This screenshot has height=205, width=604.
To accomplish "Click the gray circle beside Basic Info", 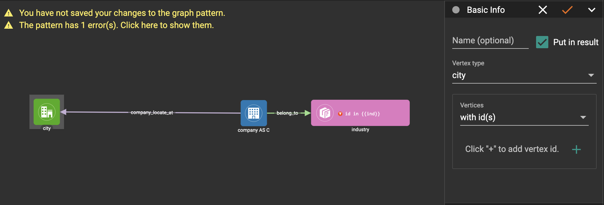I will tap(456, 10).
